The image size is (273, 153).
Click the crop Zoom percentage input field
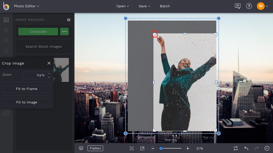pyautogui.click(x=35, y=75)
